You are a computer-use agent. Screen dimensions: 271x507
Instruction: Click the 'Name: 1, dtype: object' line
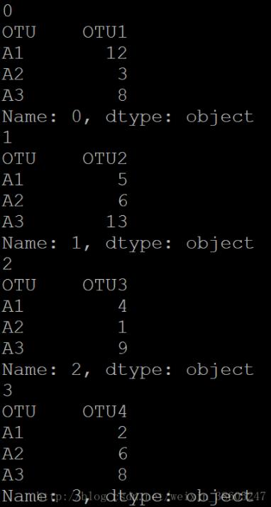128,243
